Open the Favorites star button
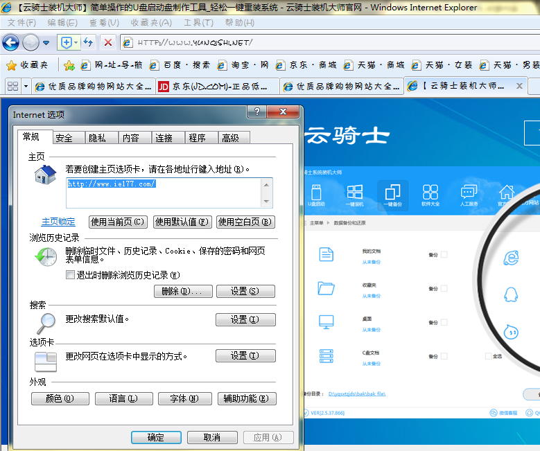Screen dimensions: 540x451 coord(27,65)
